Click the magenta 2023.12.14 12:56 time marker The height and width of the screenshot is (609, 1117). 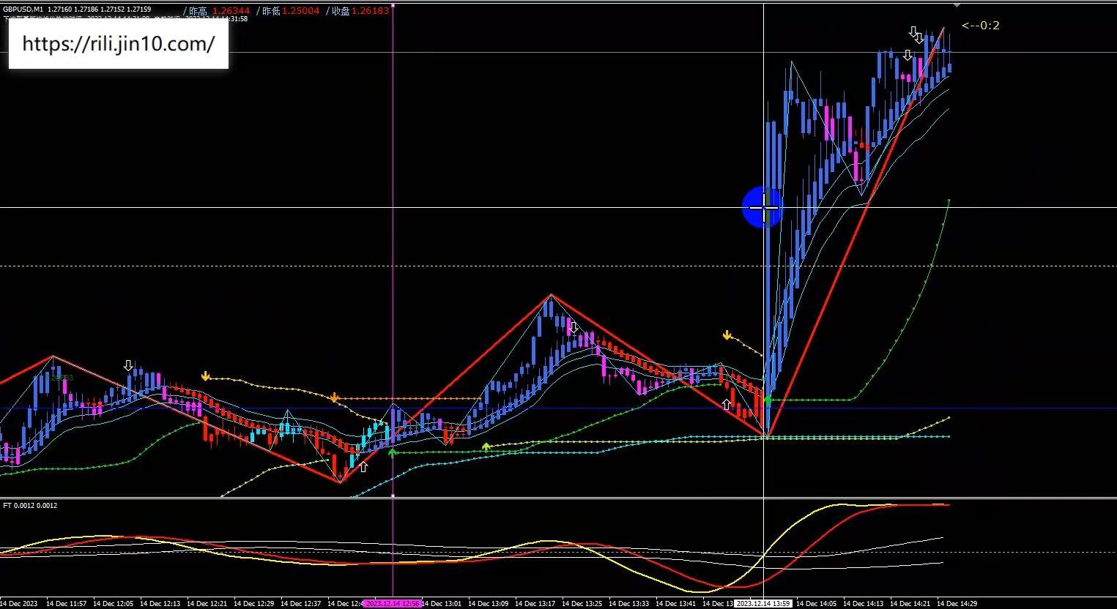coord(393,604)
